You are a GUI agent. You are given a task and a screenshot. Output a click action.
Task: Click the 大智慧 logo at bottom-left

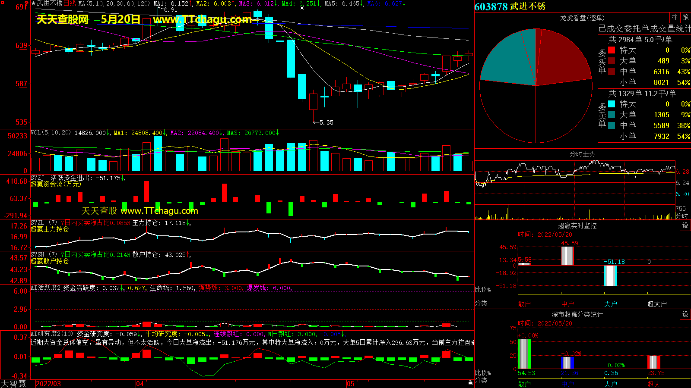pos(13,384)
